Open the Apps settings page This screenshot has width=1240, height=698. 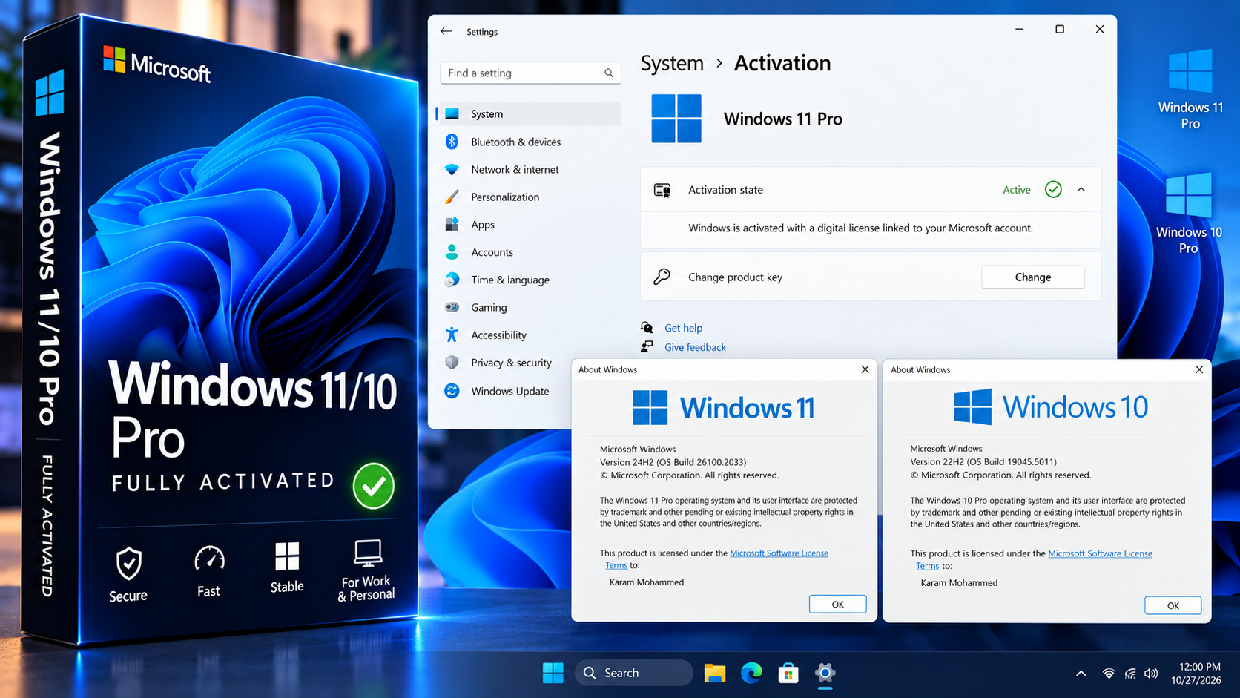pos(530,225)
